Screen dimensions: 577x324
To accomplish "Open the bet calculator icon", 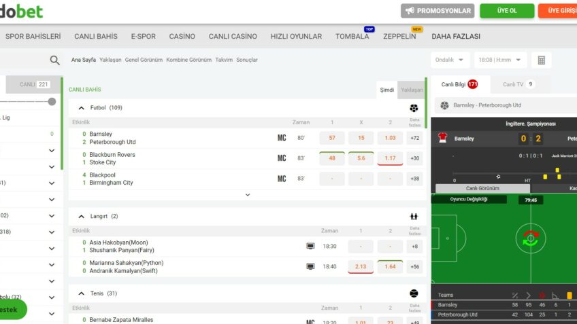I will coord(541,60).
